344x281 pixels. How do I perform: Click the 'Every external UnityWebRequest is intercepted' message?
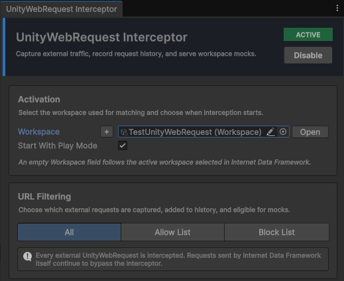click(x=178, y=259)
